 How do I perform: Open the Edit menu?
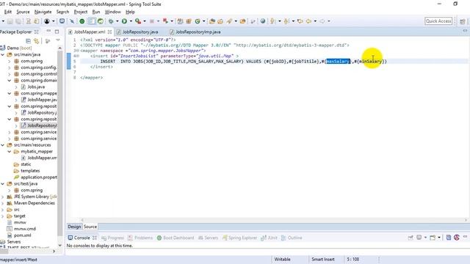(8, 12)
